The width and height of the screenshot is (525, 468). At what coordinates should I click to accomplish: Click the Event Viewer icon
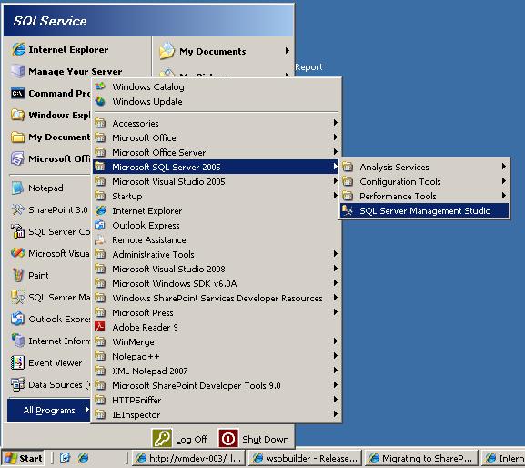(x=18, y=362)
